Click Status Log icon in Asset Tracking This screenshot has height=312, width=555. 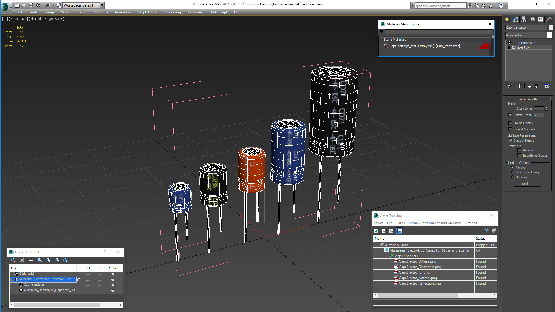tap(384, 231)
